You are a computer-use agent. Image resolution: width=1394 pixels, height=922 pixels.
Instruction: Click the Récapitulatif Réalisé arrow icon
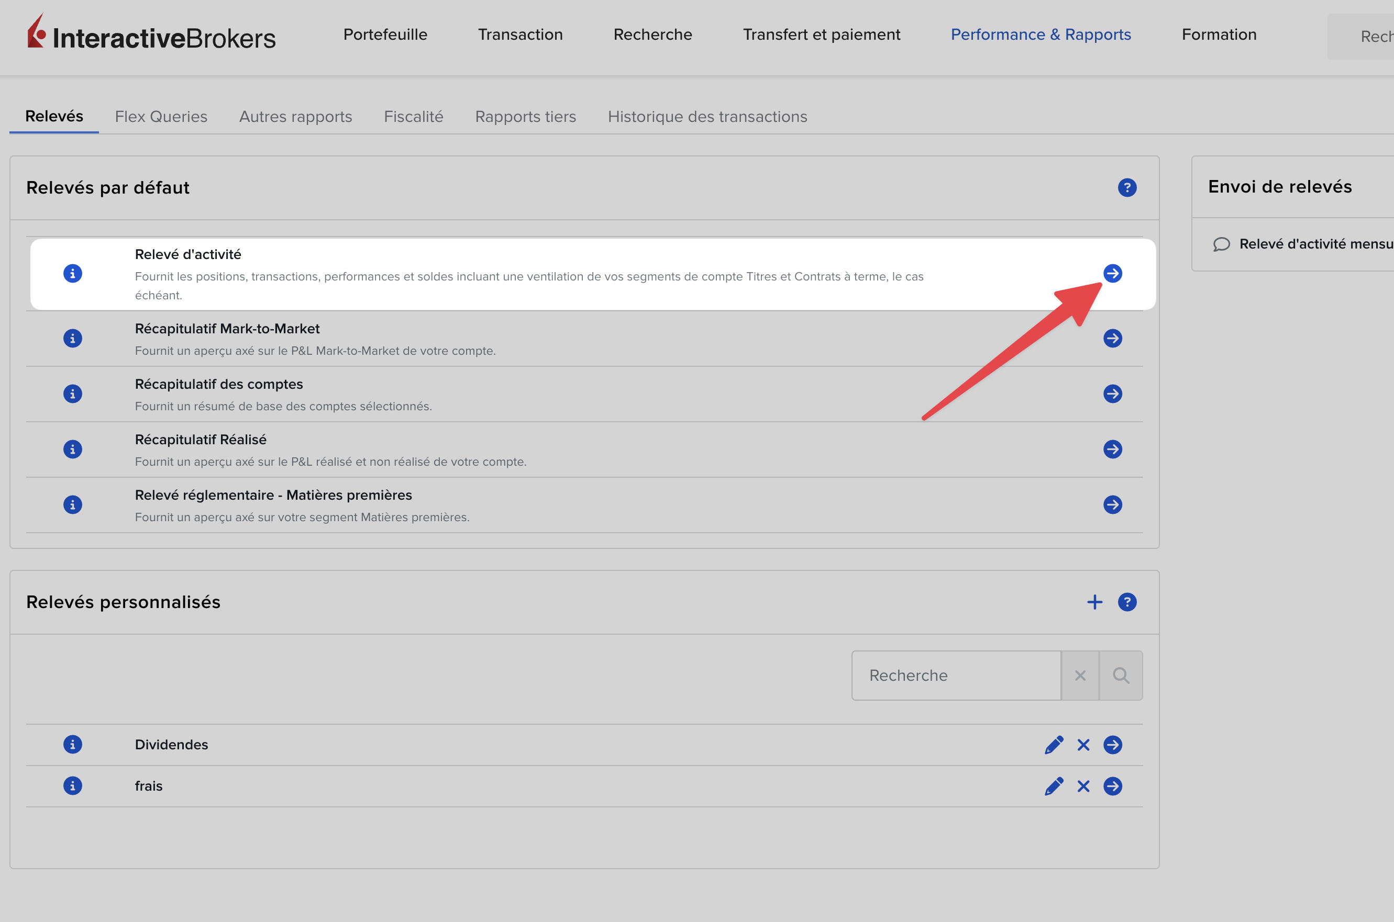tap(1112, 449)
